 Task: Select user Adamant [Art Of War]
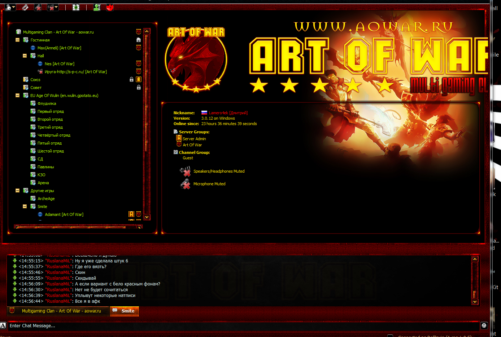(x=64, y=214)
